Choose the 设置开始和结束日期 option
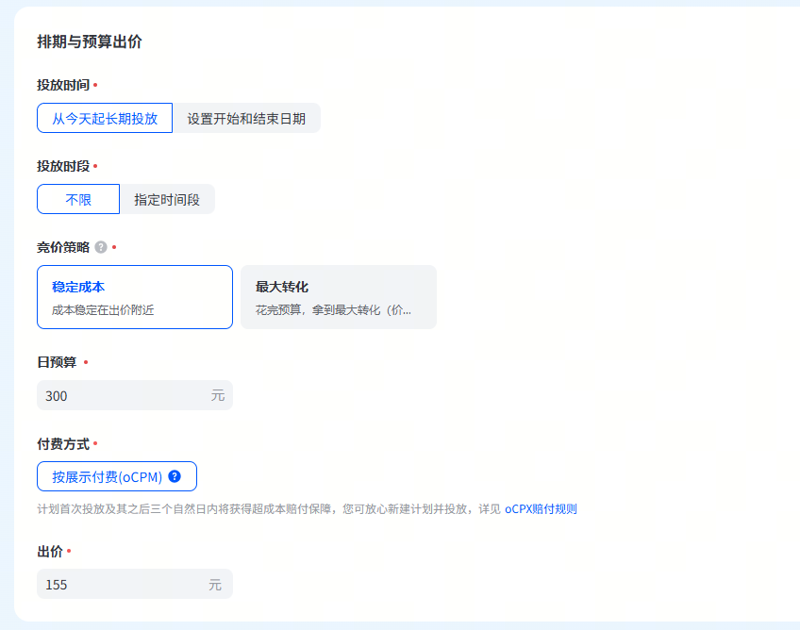Viewport: 800px width, 630px height. point(246,119)
